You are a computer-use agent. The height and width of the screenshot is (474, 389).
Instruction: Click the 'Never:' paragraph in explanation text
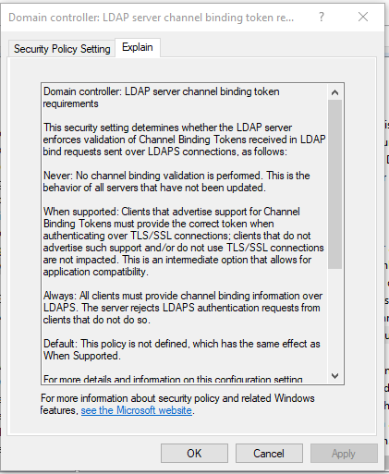pyautogui.click(x=176, y=182)
